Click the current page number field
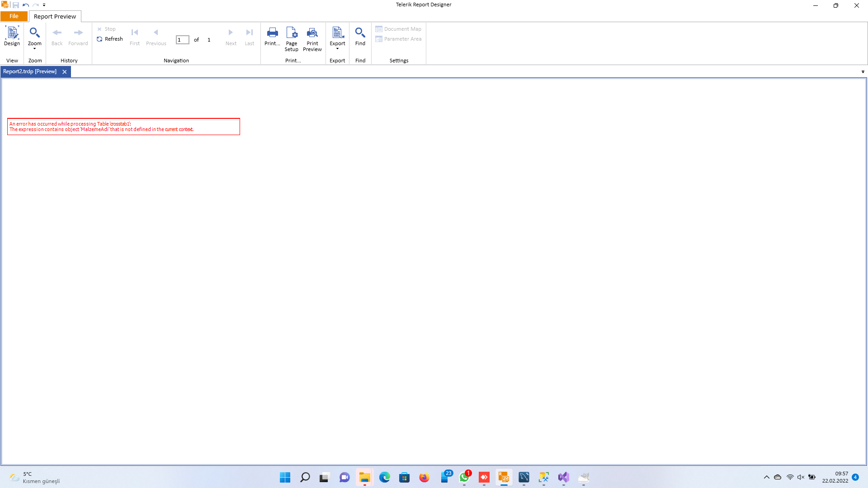The height and width of the screenshot is (488, 868). point(182,40)
